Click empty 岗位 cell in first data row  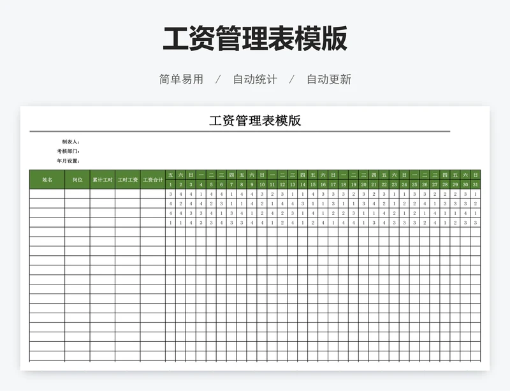77,194
